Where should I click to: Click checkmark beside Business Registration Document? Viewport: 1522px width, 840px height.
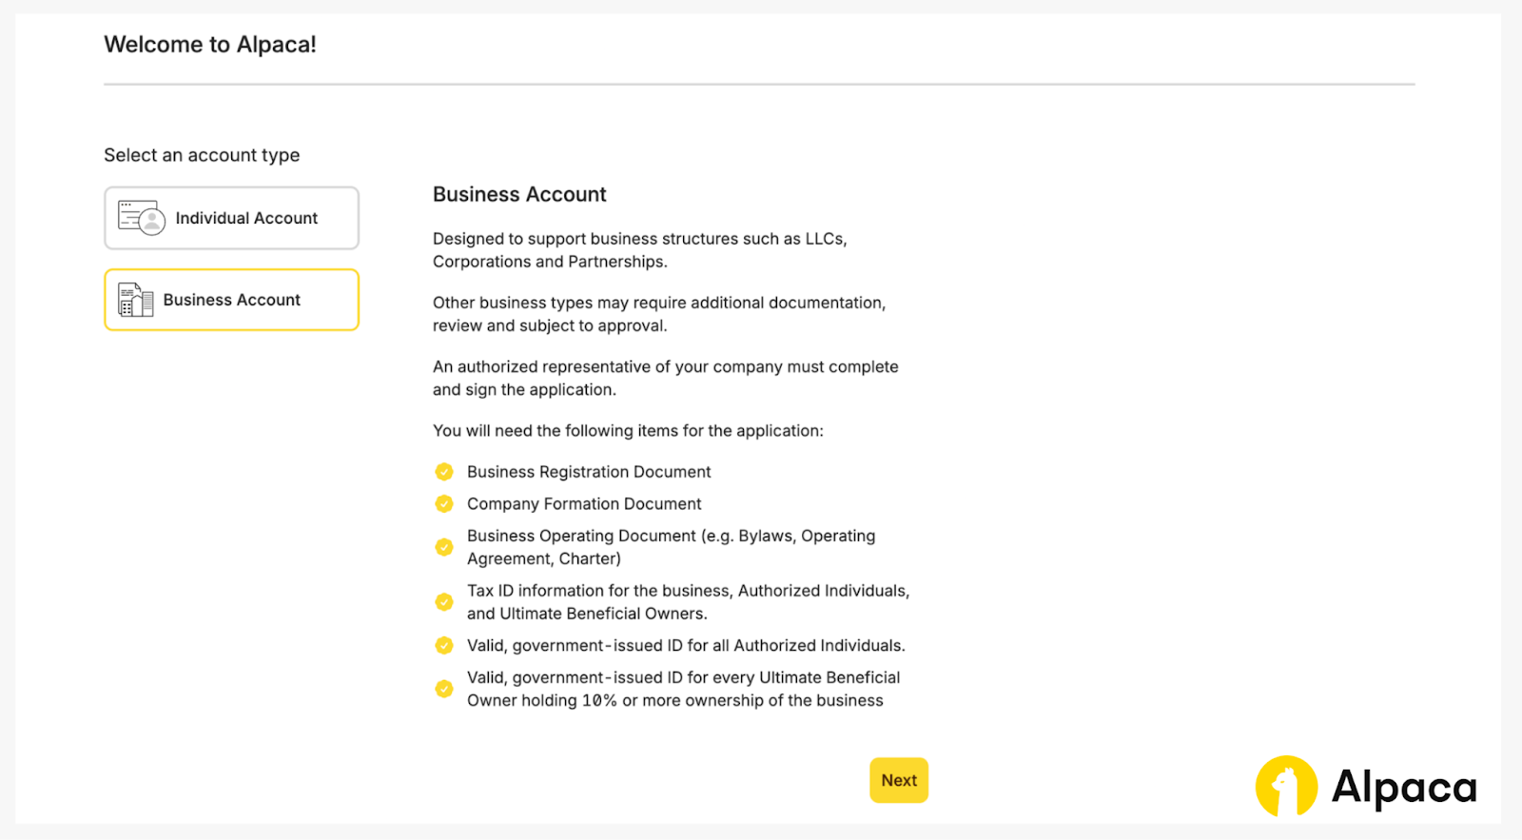[x=444, y=472]
